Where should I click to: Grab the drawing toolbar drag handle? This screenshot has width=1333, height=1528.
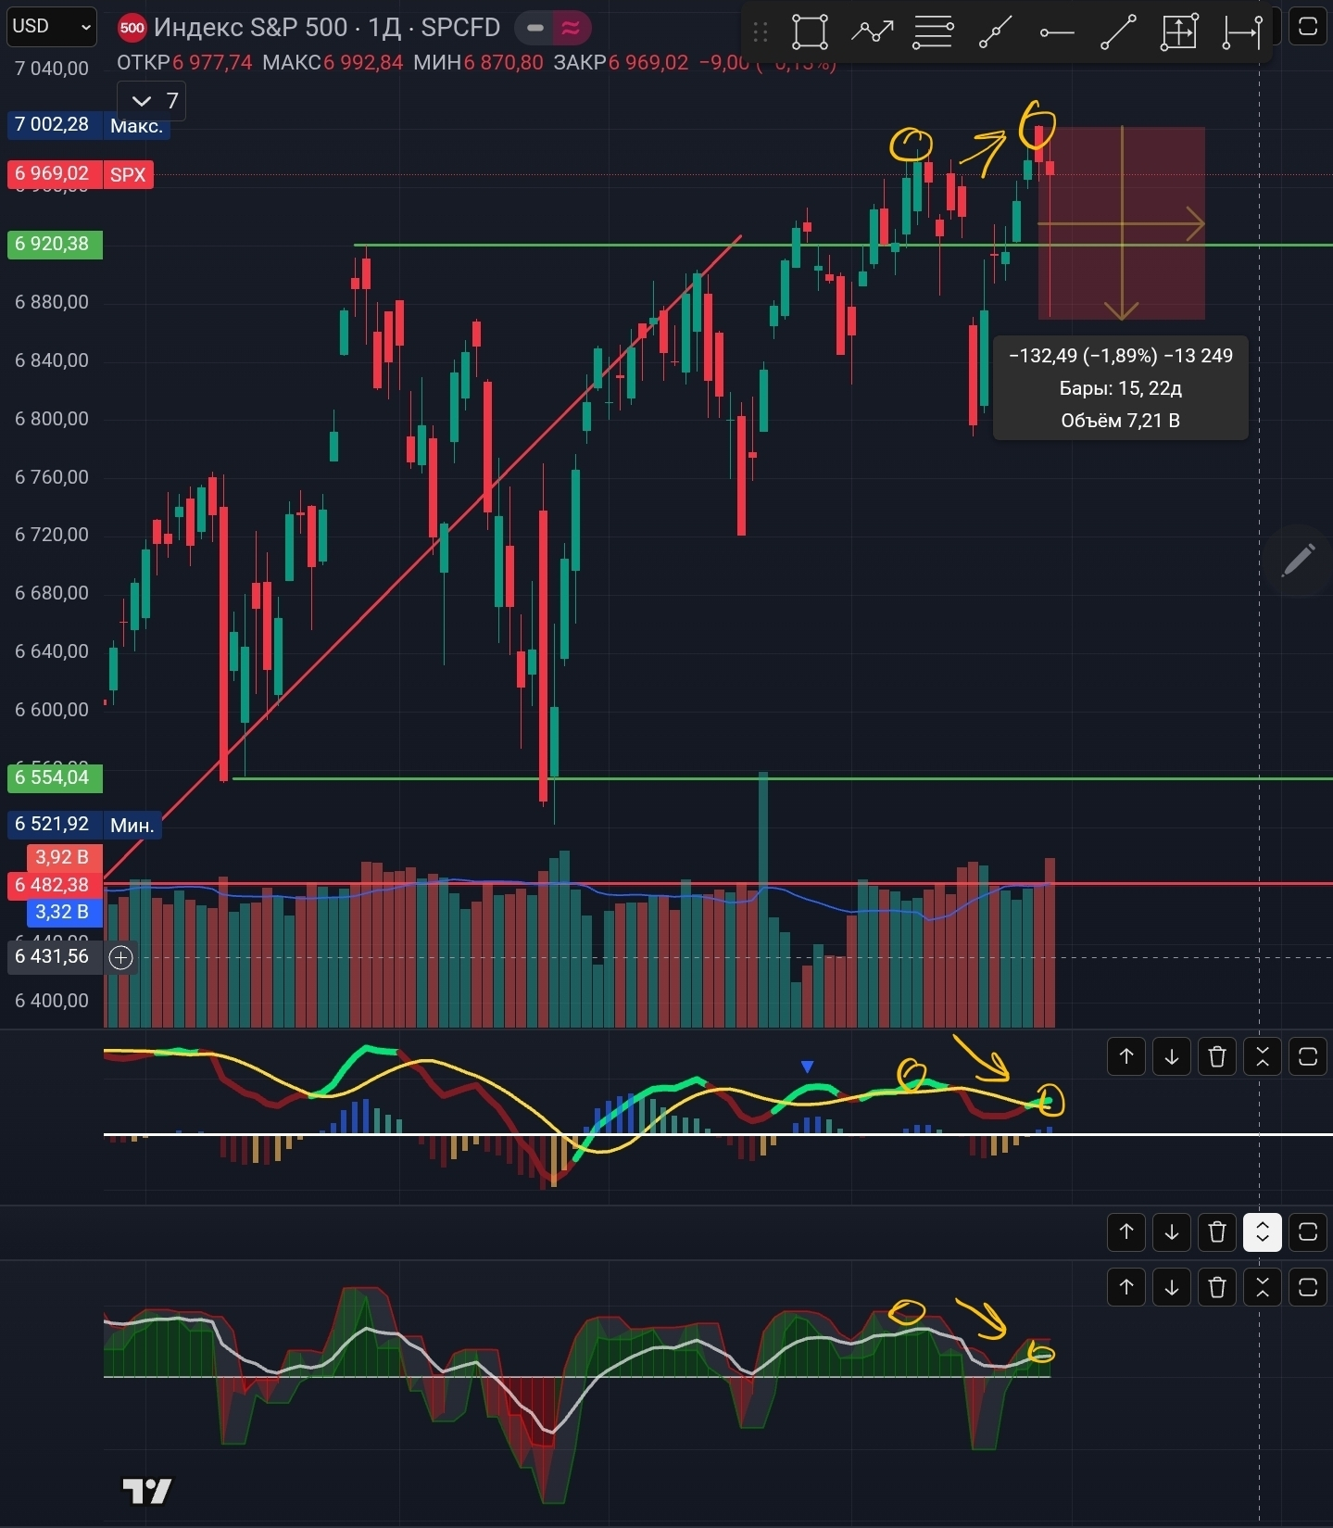coord(761,32)
